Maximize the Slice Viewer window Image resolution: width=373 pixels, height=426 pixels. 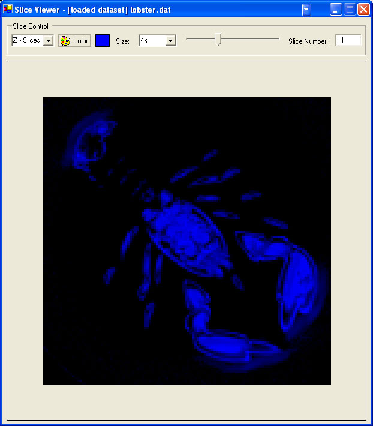coord(350,10)
